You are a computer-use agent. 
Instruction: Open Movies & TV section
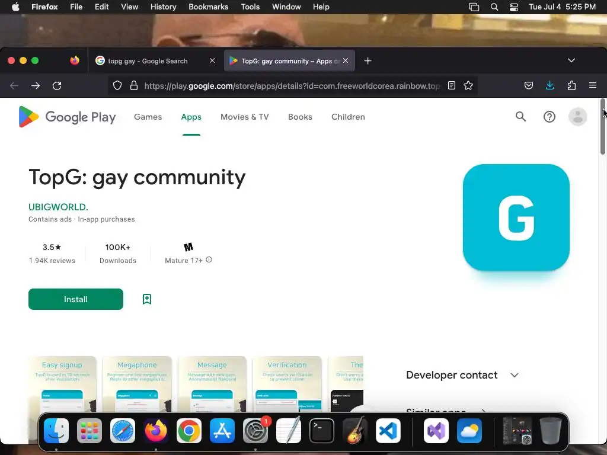point(245,117)
